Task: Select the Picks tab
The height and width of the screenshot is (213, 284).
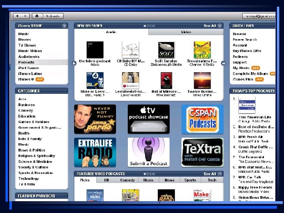Action: tap(85, 180)
